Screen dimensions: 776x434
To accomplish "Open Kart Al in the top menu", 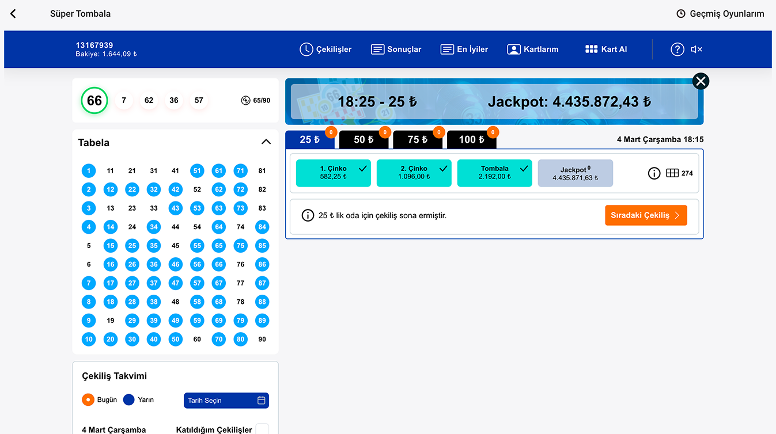I will [605, 50].
